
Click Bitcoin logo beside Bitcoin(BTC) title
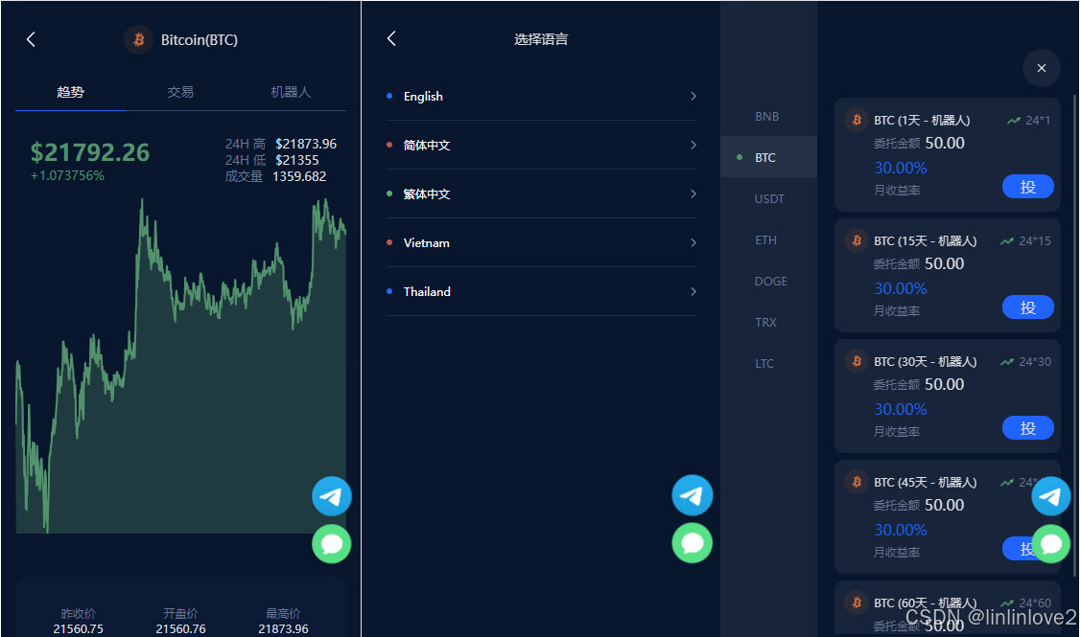point(138,40)
